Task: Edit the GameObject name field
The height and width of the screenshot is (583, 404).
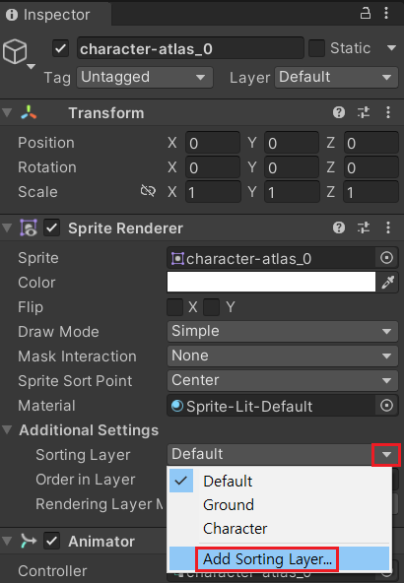Action: click(x=190, y=48)
